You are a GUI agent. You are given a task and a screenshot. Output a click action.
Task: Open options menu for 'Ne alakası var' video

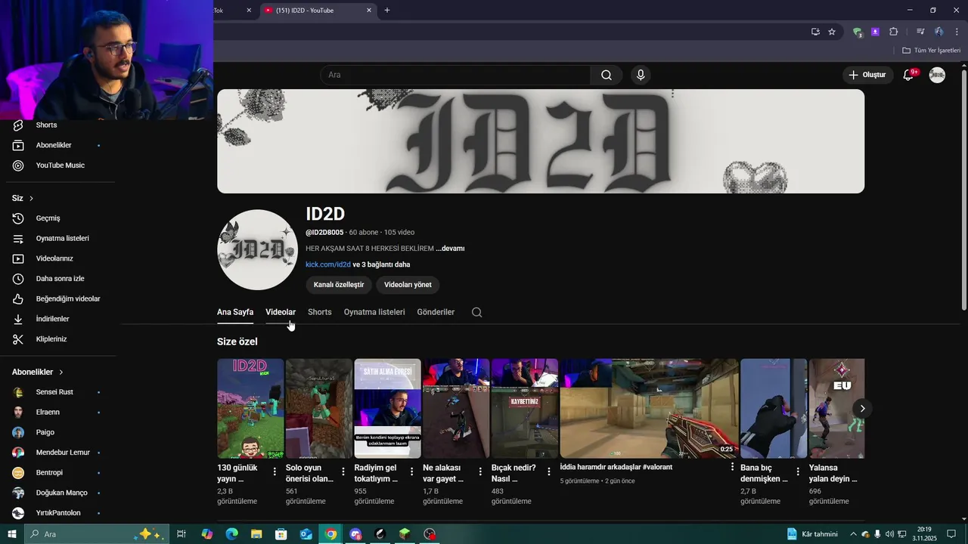pyautogui.click(x=480, y=471)
